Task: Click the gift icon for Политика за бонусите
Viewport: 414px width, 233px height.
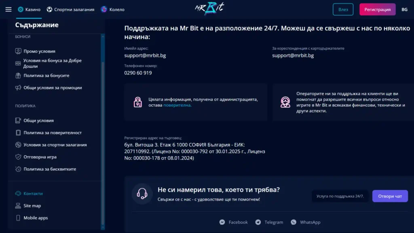Action: 18,76
